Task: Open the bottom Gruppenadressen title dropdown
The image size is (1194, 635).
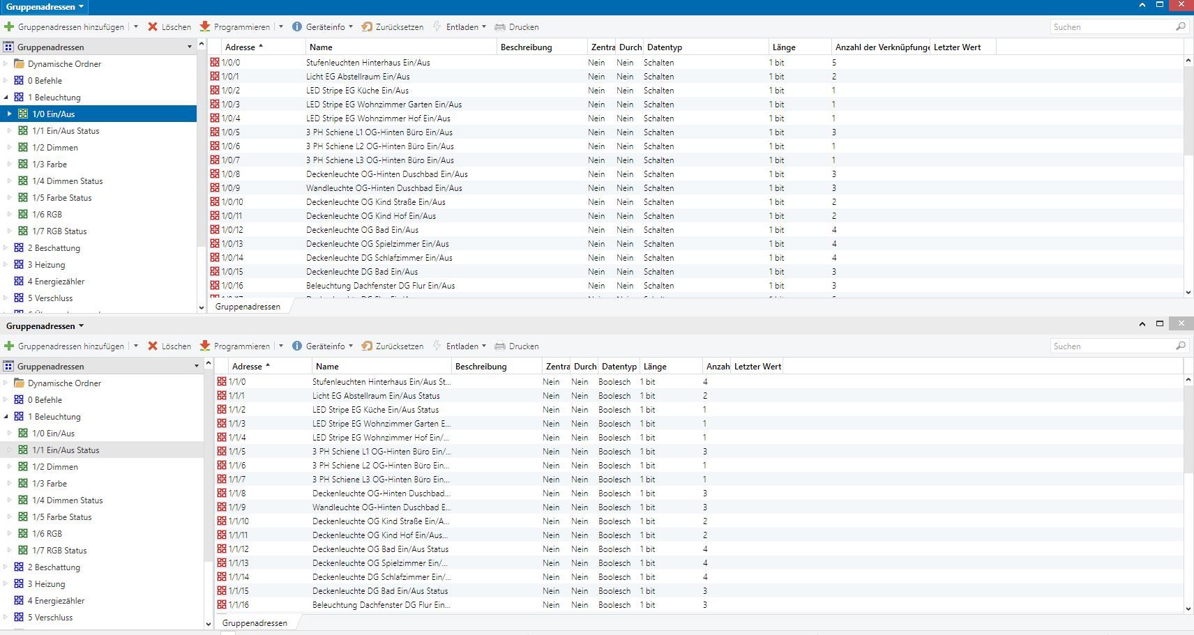Action: (45, 326)
